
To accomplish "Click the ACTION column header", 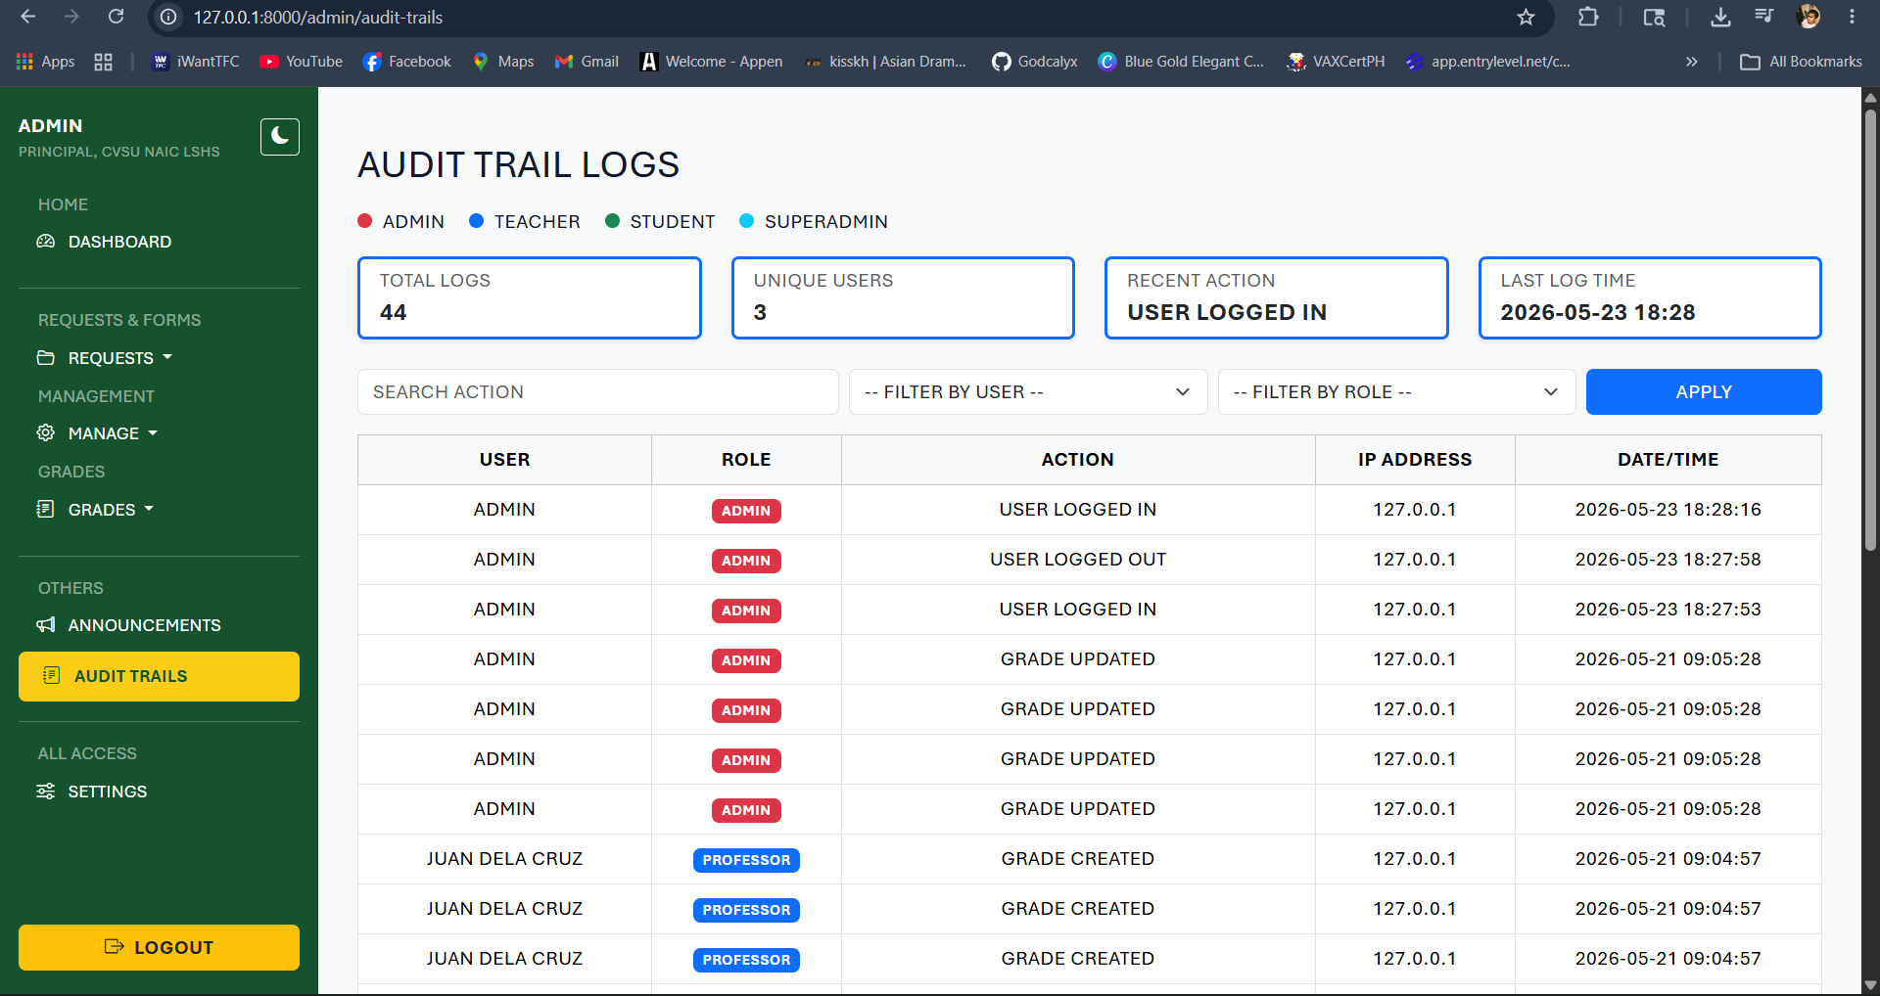I will pyautogui.click(x=1078, y=460).
